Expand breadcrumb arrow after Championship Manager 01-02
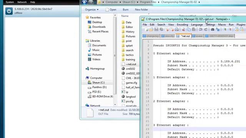This screenshot has height=138, width=246. click(x=199, y=2)
